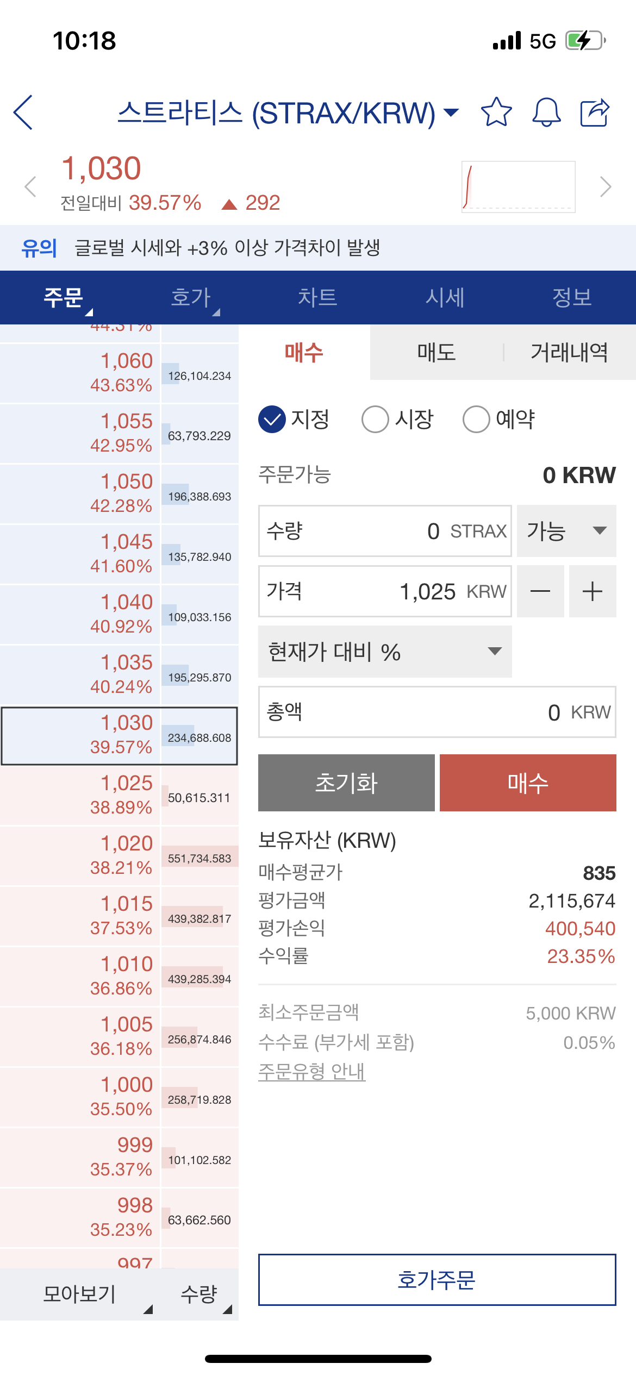This screenshot has width=636, height=1376.
Task: Switch to the 매도 sell tab
Action: coord(437,352)
